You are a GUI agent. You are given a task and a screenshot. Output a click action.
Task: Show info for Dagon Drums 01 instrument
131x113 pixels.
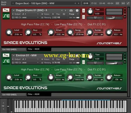(x=77, y=11)
